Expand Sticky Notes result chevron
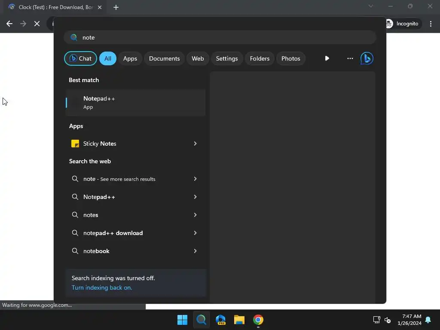This screenshot has width=440, height=330. pos(195,144)
